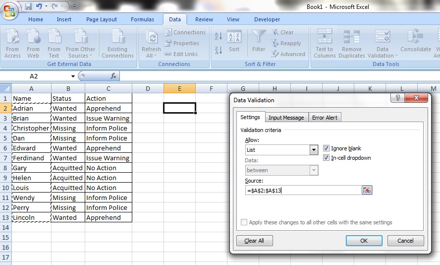This screenshot has width=440, height=265.
Task: Click the Sort A to Z icon
Action: pos(218,36)
